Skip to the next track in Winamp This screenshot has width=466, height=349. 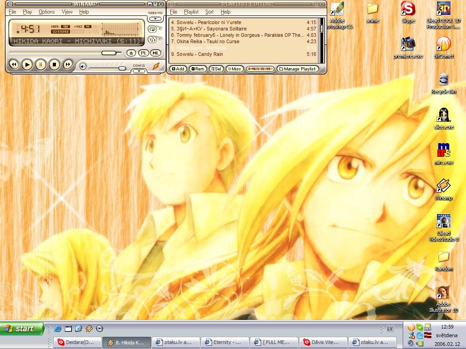pyautogui.click(x=68, y=65)
